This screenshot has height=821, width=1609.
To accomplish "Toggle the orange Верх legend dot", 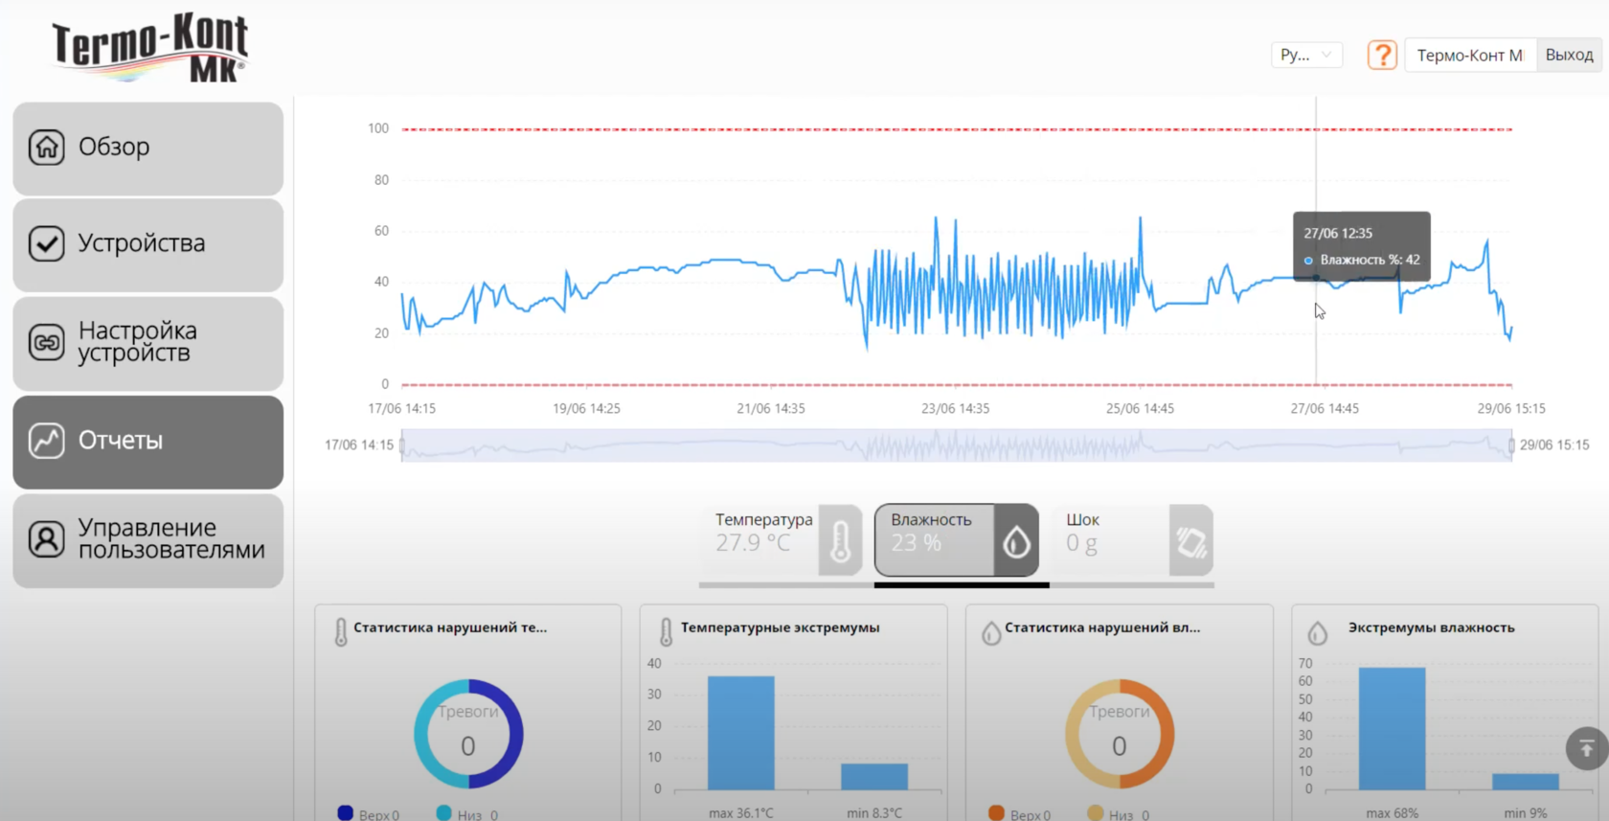I will (x=996, y=812).
